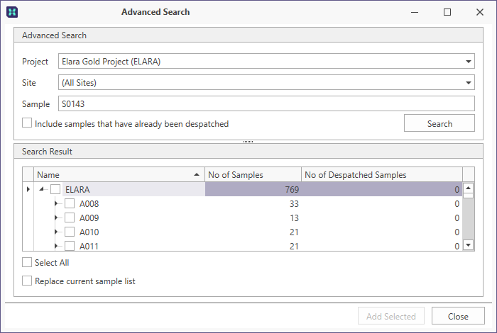Tick the A009 row checkbox
Screen dimensions: 497x333
[70, 218]
